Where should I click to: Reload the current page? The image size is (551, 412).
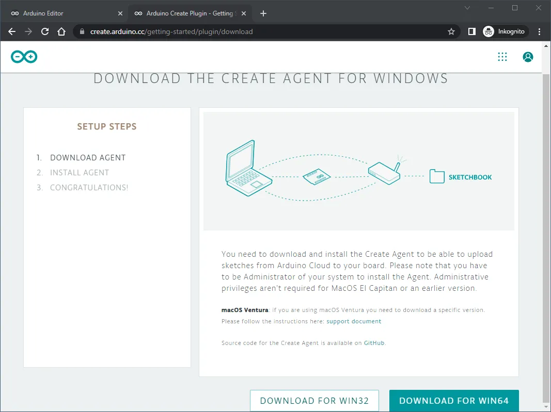coord(45,31)
